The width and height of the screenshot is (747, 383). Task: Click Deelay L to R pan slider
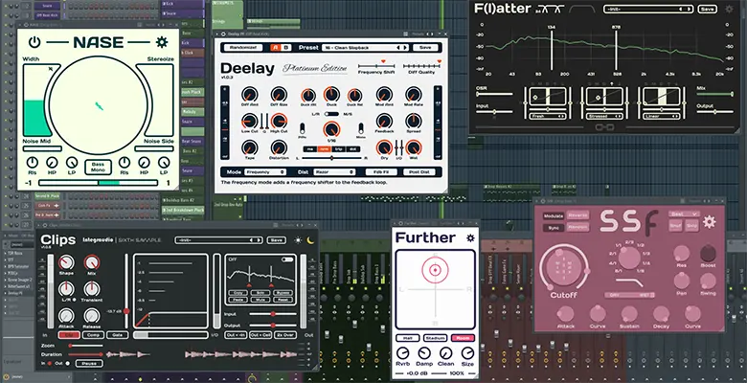click(331, 158)
